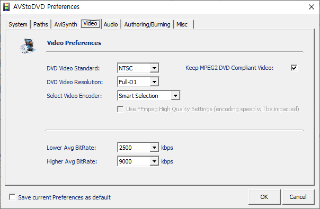Image resolution: width=320 pixels, height=209 pixels.
Task: Click the Higher Avg BitRate label
Action: pyautogui.click(x=72, y=161)
